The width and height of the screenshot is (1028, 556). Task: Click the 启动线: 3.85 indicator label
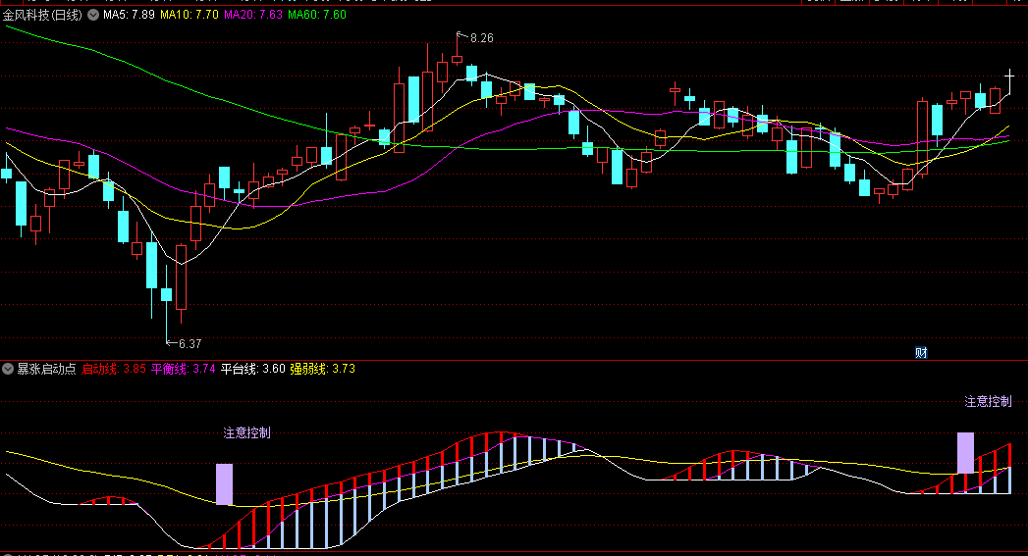[x=114, y=369]
